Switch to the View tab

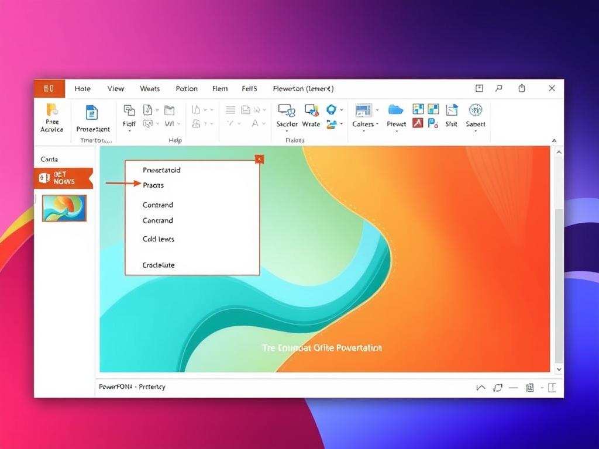click(x=116, y=89)
